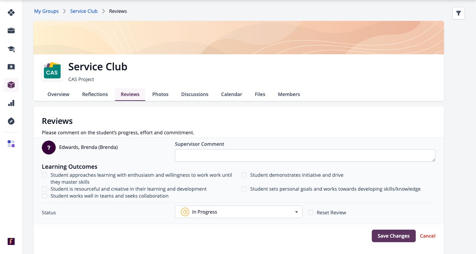
Task: Click Brenda Edwards' question mark avatar
Action: [x=49, y=148]
